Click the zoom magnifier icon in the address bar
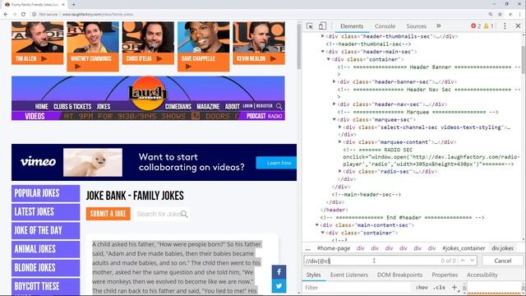The height and width of the screenshot is (296, 526). [x=491, y=15]
